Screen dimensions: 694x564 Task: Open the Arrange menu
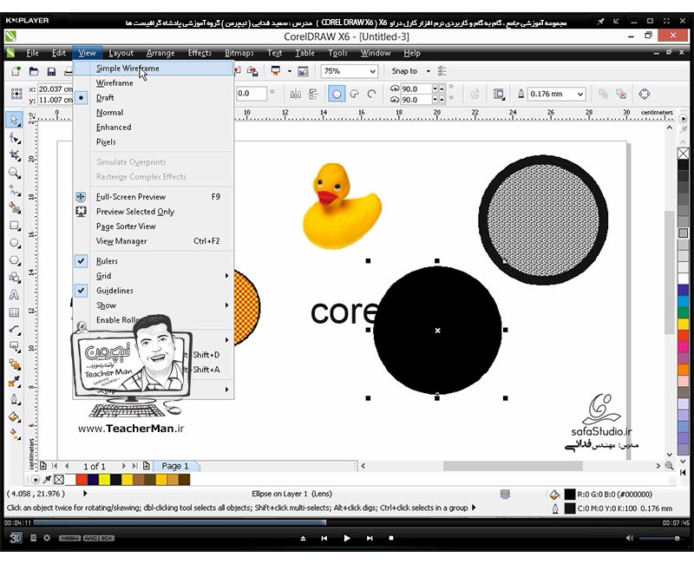click(x=160, y=53)
